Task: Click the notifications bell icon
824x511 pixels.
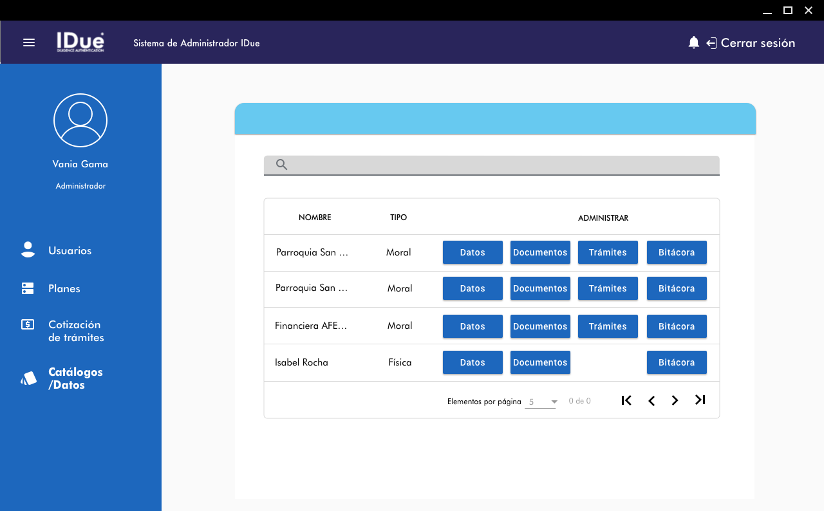Action: pyautogui.click(x=693, y=42)
